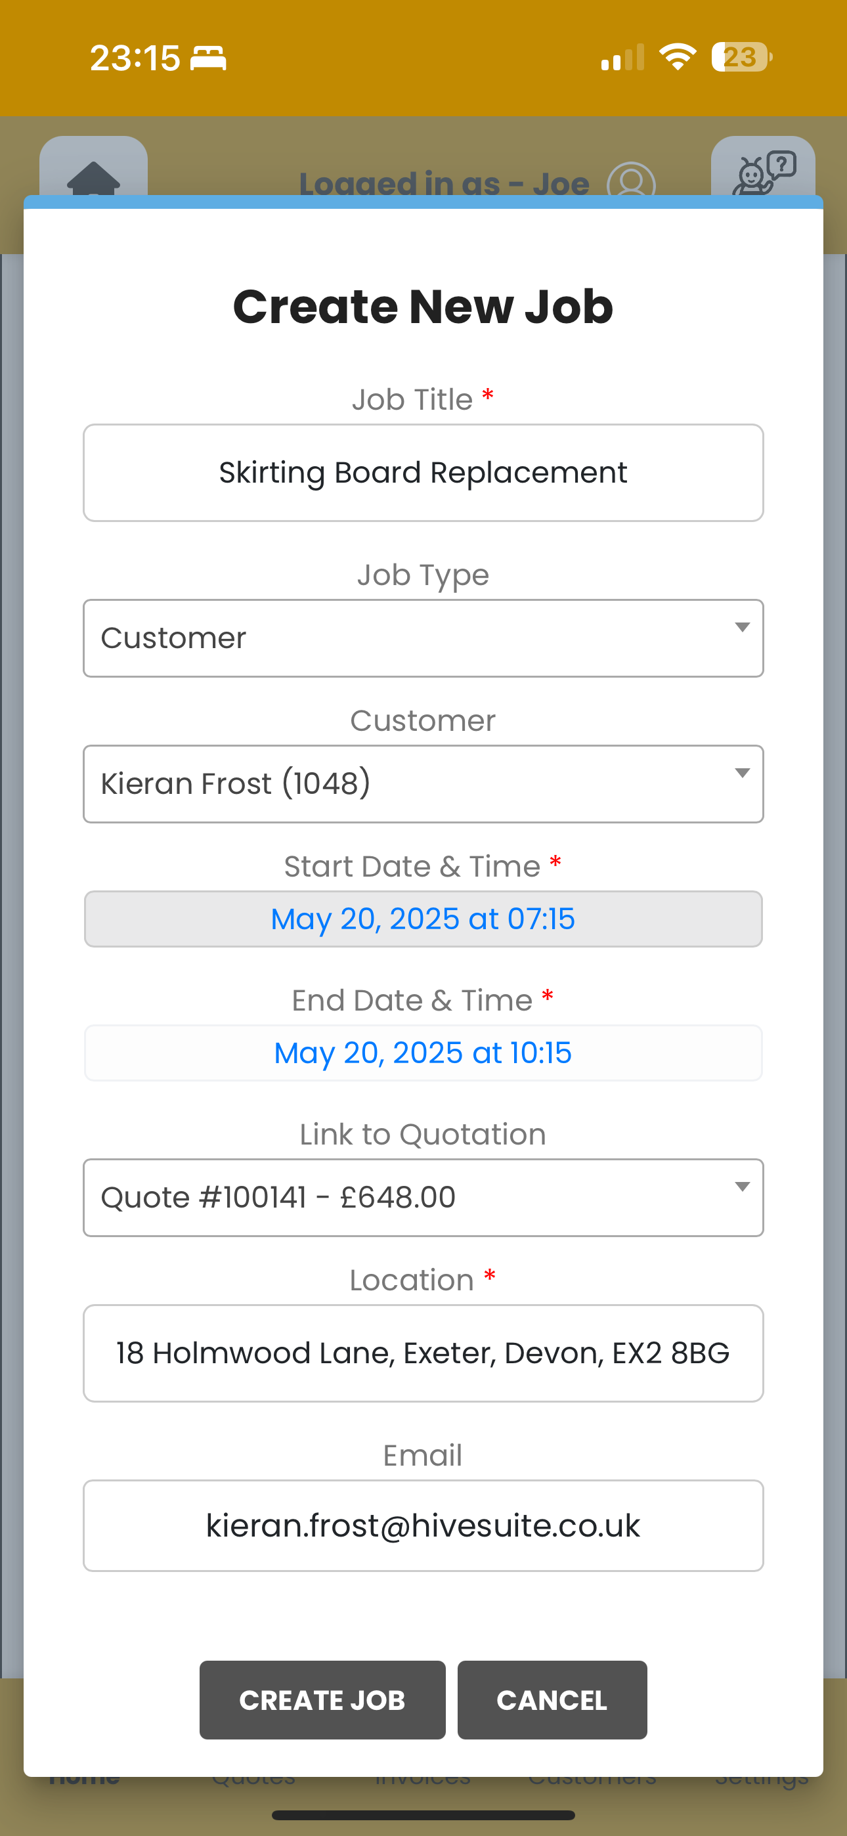Focus the Job Title text field
This screenshot has height=1836, width=847.
(x=423, y=473)
